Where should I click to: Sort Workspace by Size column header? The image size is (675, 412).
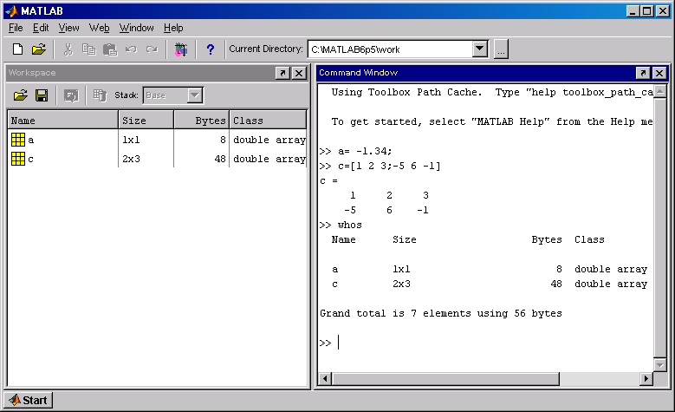146,121
